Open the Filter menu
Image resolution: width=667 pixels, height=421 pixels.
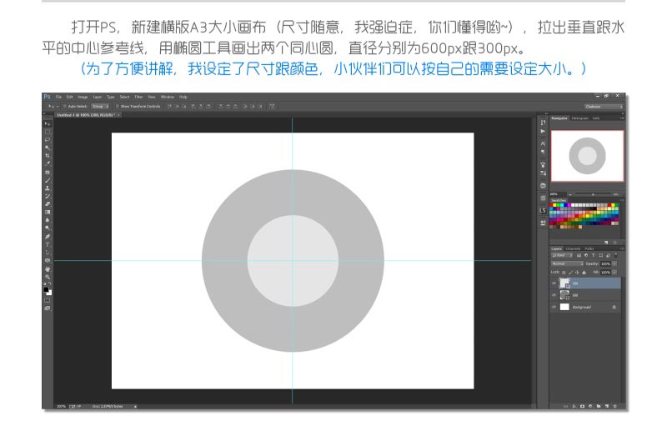click(138, 97)
